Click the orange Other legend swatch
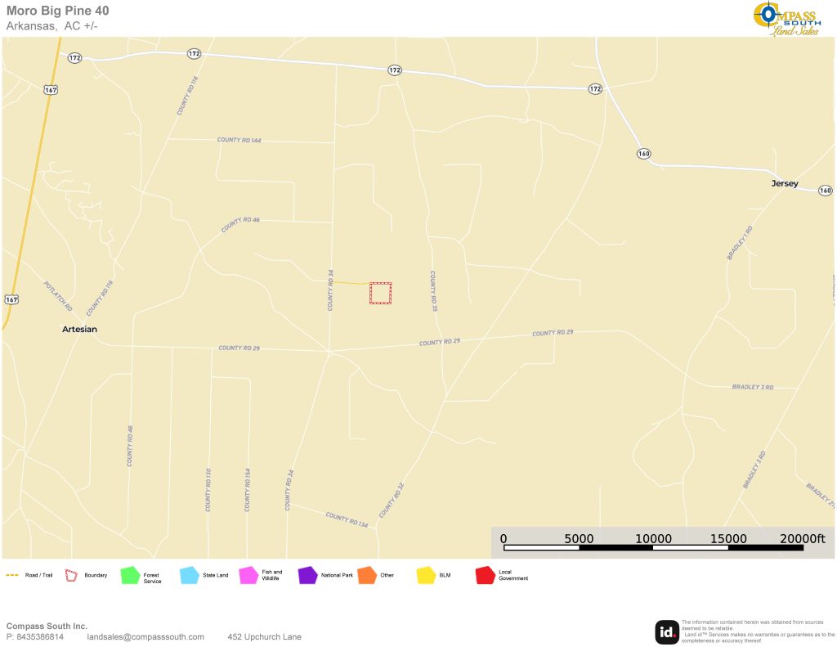Viewport: 837px width, 647px height. 367,575
